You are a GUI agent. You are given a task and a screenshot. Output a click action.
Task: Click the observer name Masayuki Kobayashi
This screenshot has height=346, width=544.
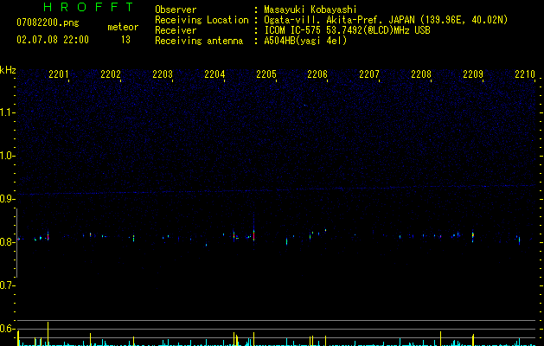(x=310, y=10)
